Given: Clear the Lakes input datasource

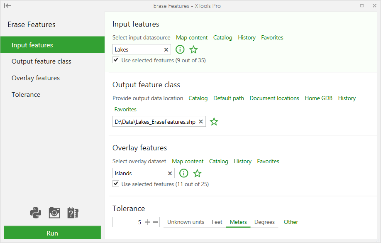Looking at the screenshot, I should coord(166,49).
